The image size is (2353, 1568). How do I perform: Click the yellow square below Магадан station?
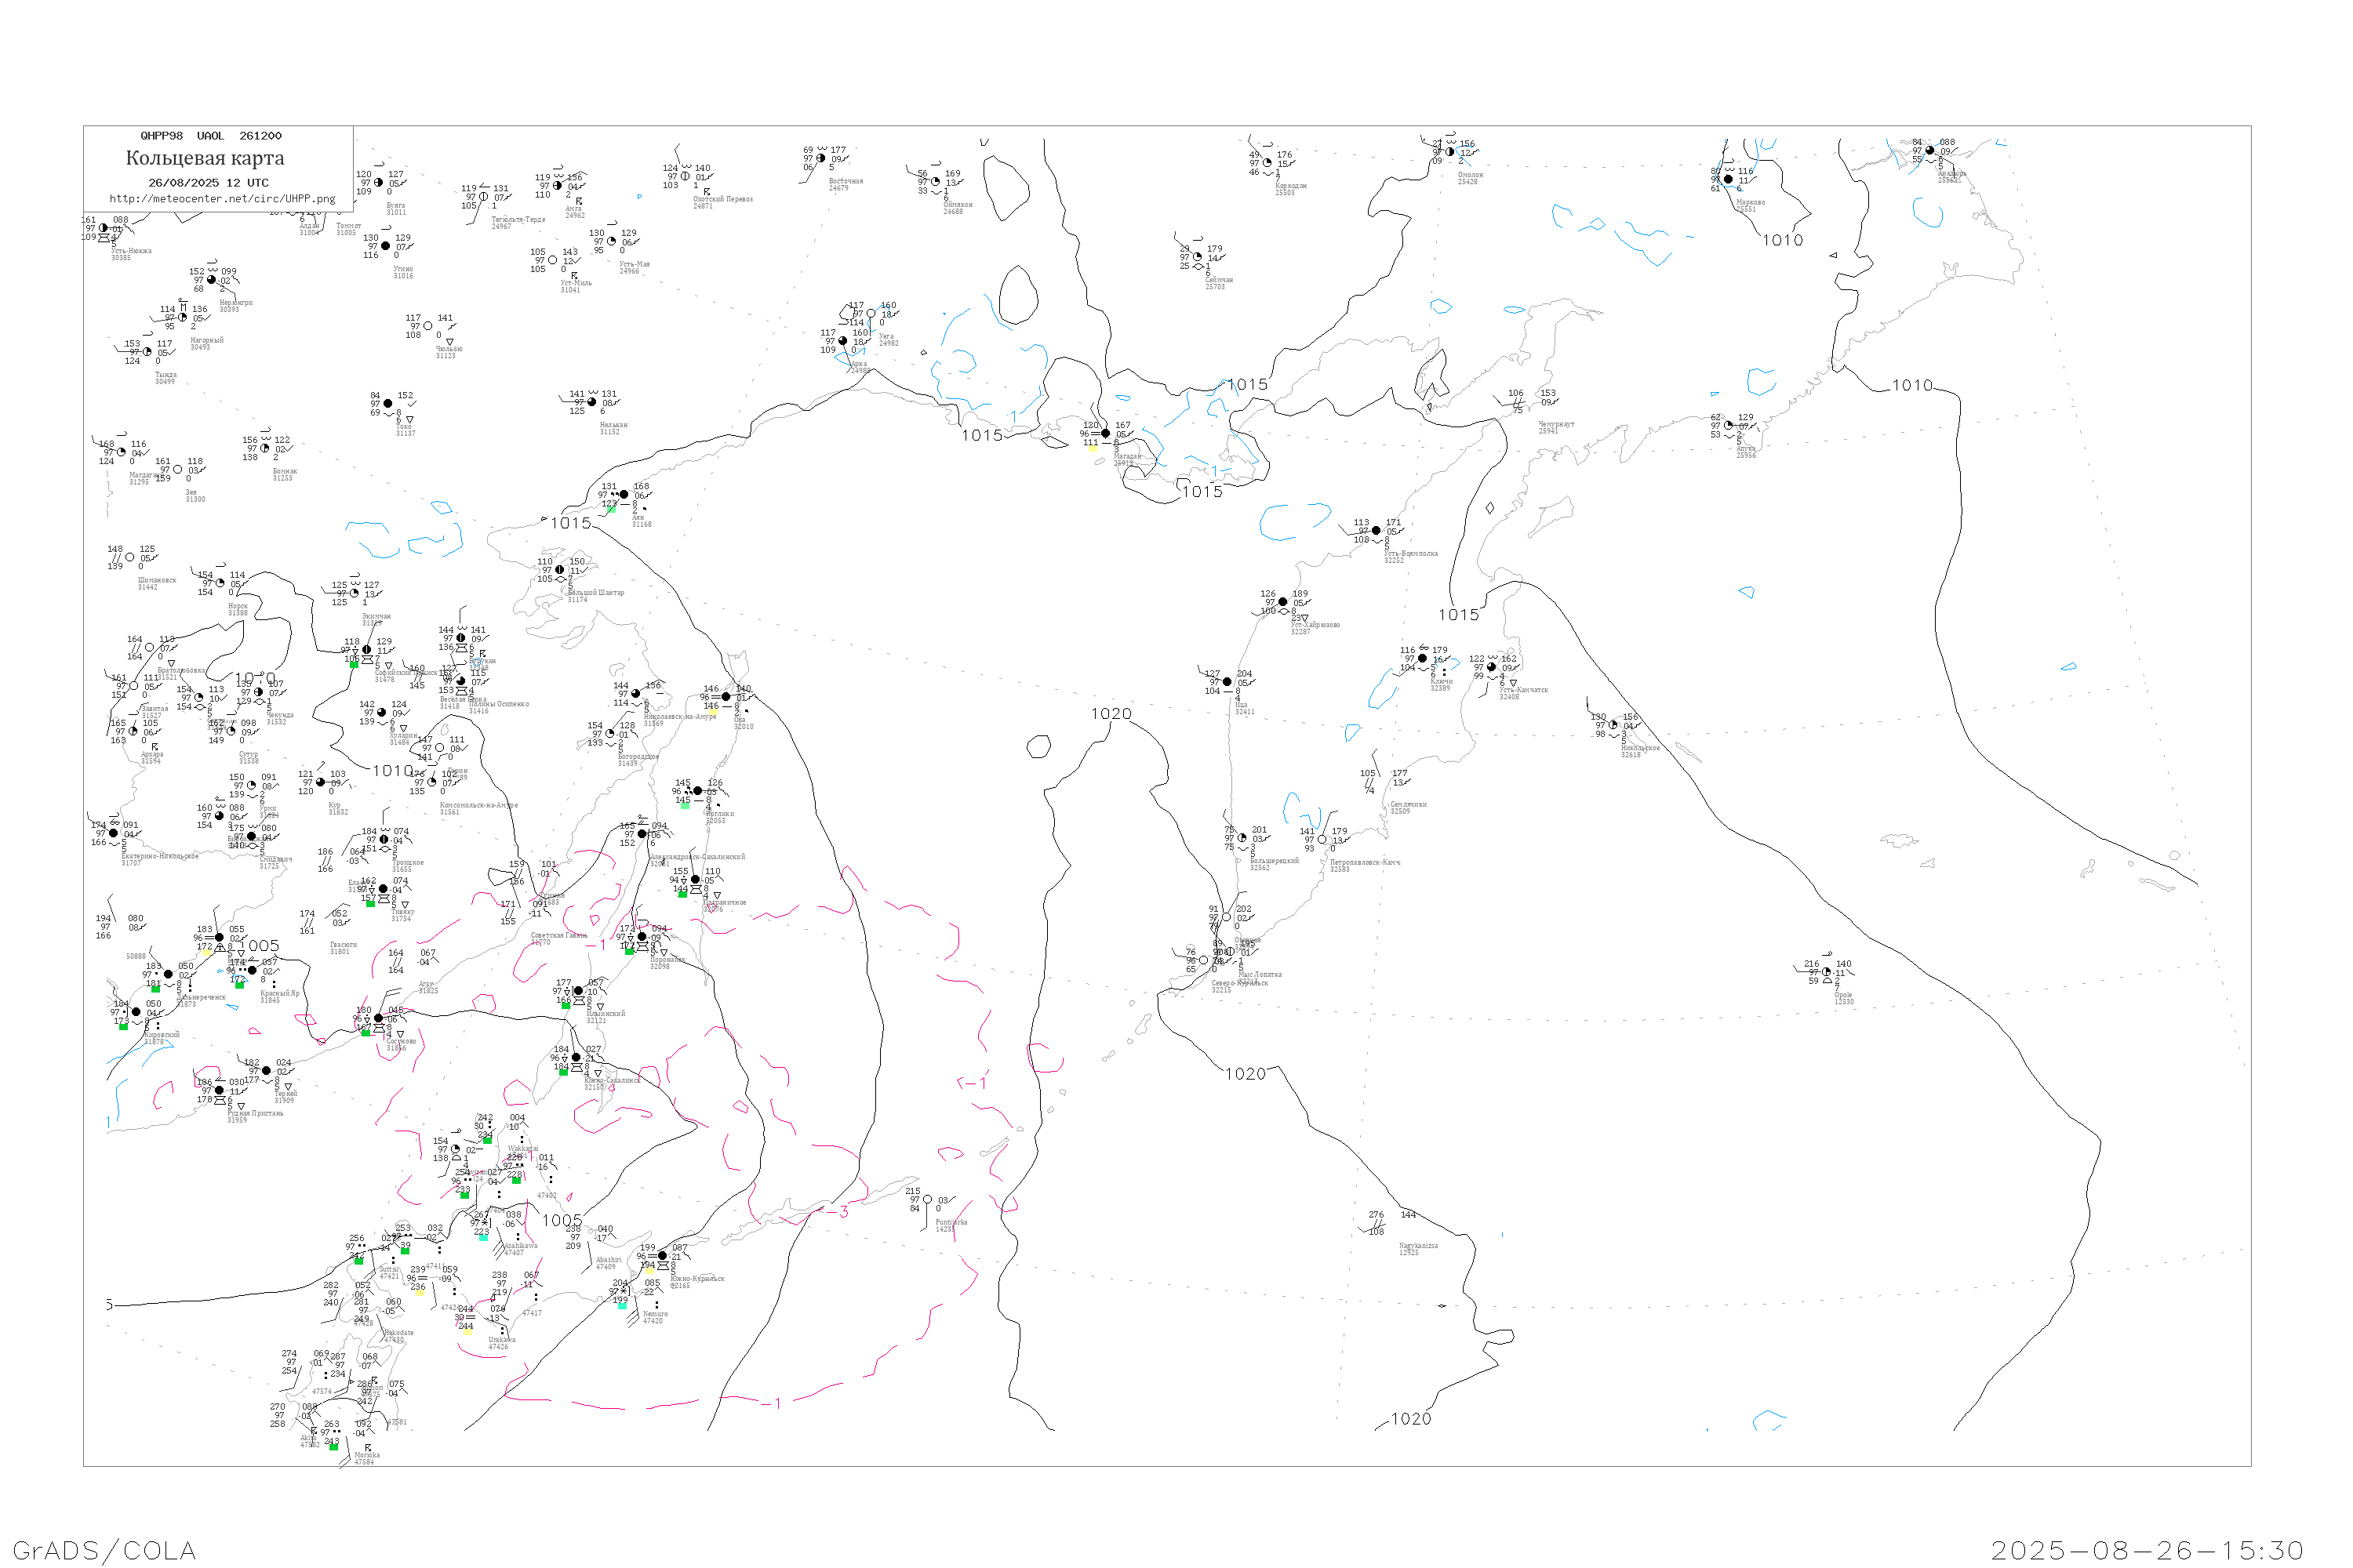click(1093, 448)
